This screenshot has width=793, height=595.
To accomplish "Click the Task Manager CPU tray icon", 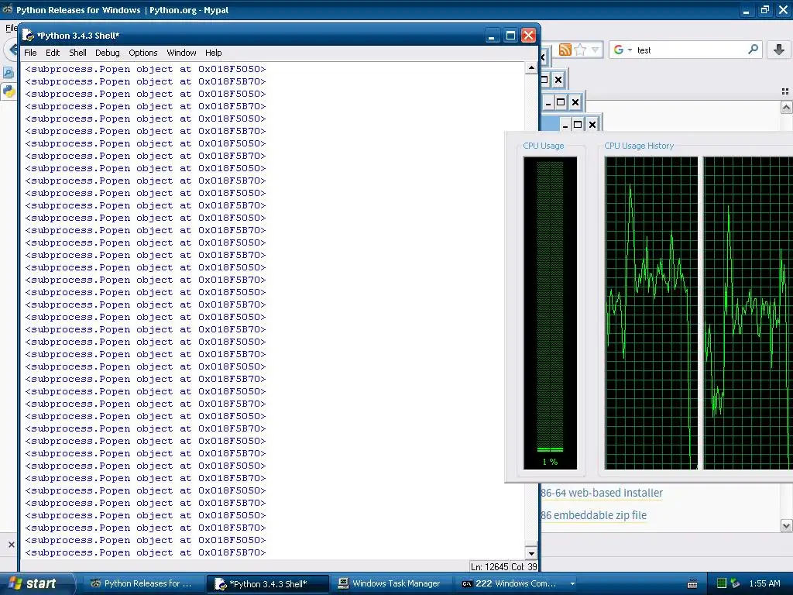I will pos(722,583).
